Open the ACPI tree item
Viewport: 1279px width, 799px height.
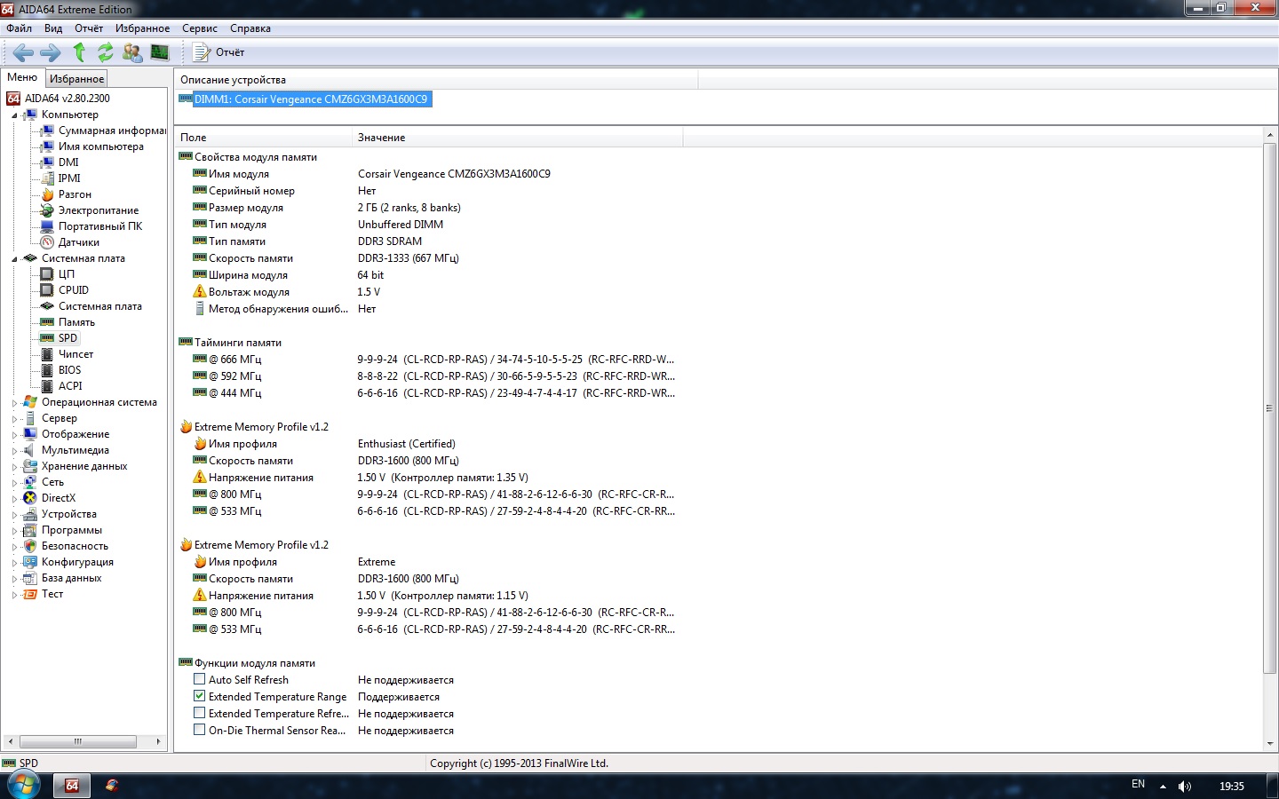point(70,386)
